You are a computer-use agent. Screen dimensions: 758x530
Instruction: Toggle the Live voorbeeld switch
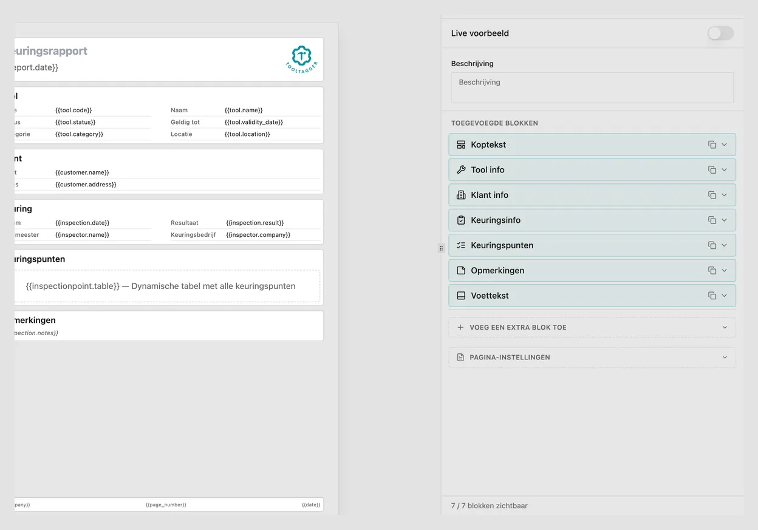point(720,33)
